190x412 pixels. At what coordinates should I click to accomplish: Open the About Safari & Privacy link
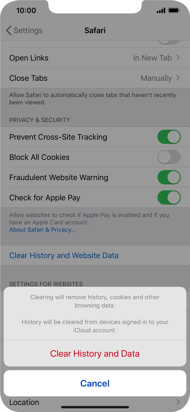[42, 229]
